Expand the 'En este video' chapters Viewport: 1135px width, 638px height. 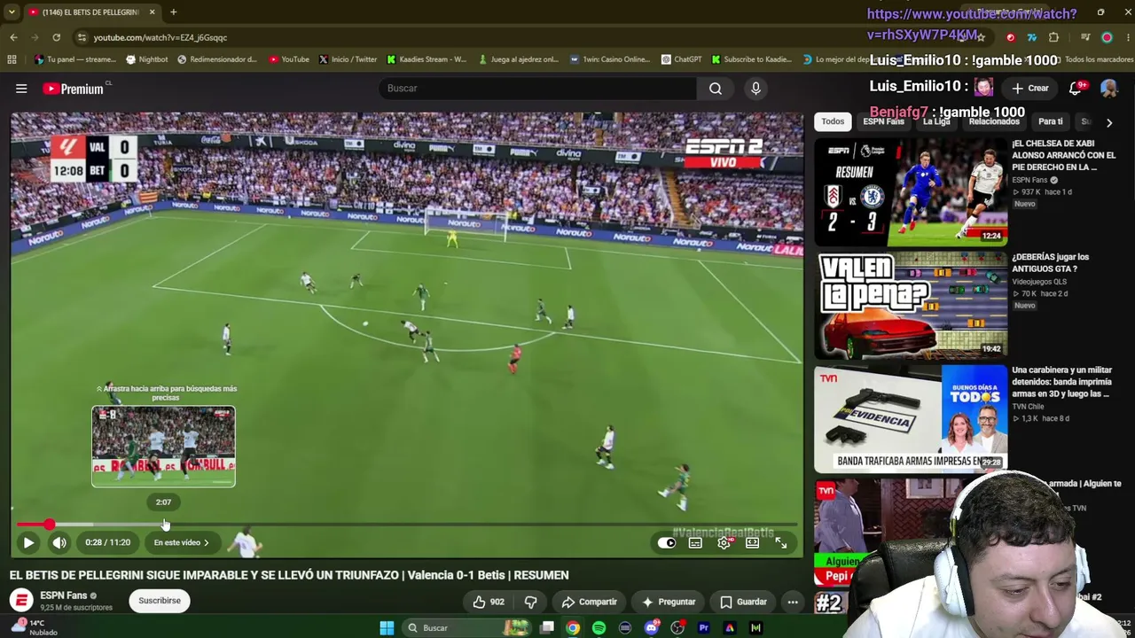182,542
